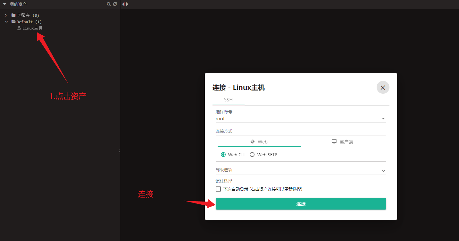Image resolution: width=459 pixels, height=241 pixels.
Task: Select the SSH protocol tab
Action: point(228,100)
